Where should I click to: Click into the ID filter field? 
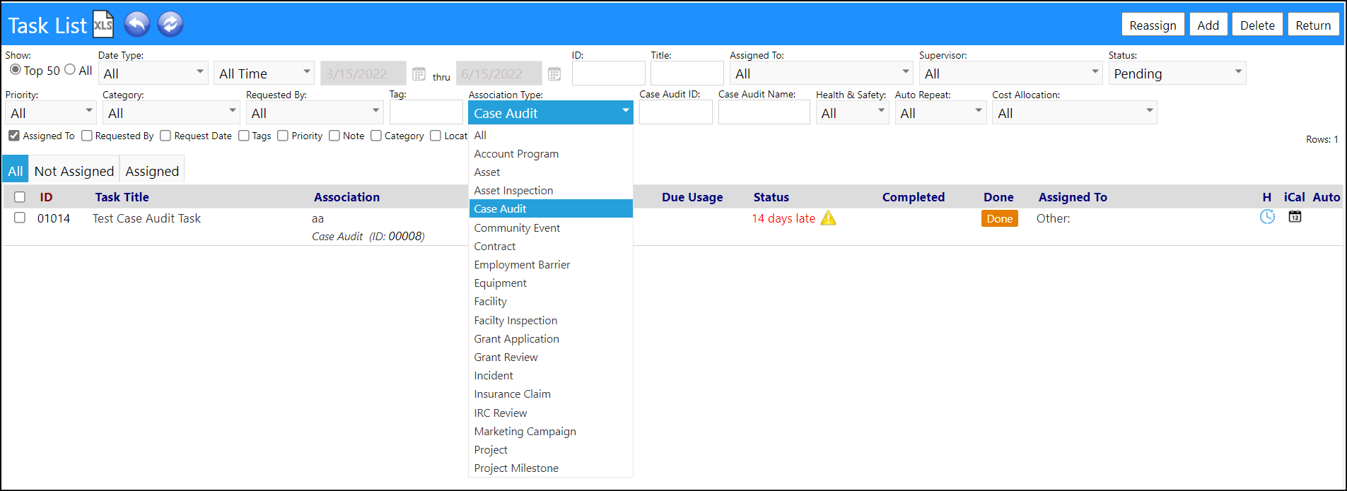608,73
